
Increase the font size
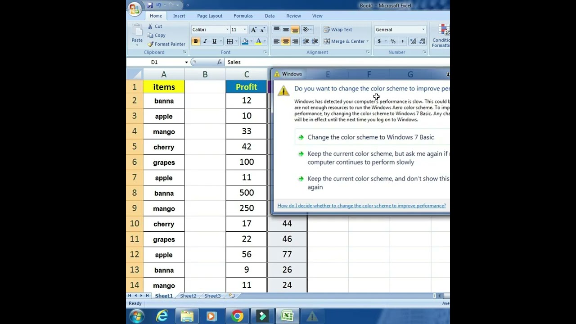[254, 30]
